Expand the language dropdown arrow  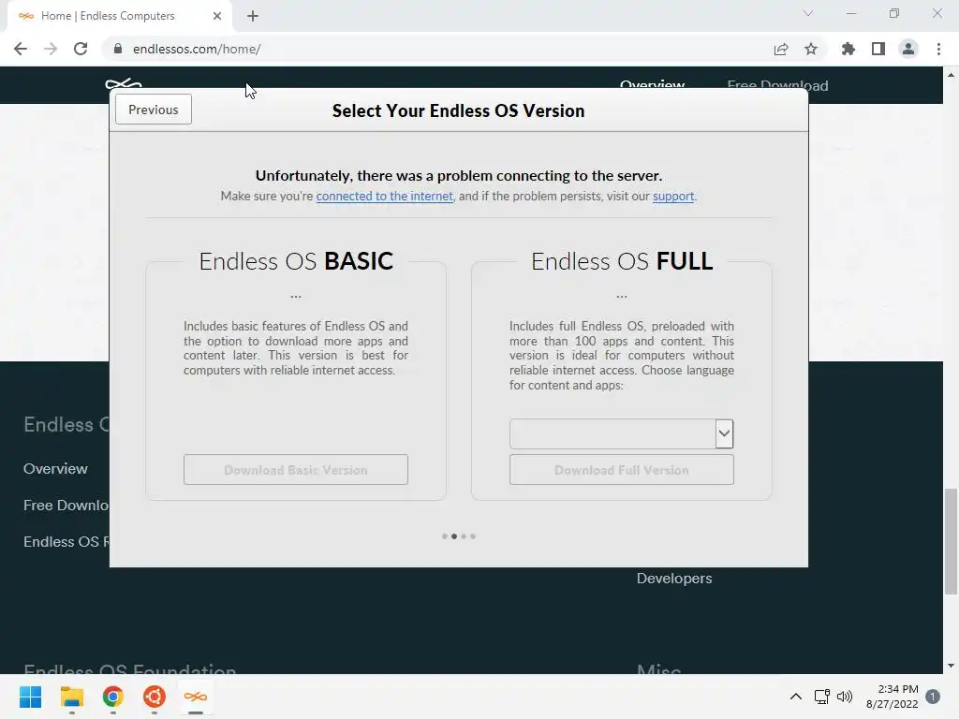point(724,434)
